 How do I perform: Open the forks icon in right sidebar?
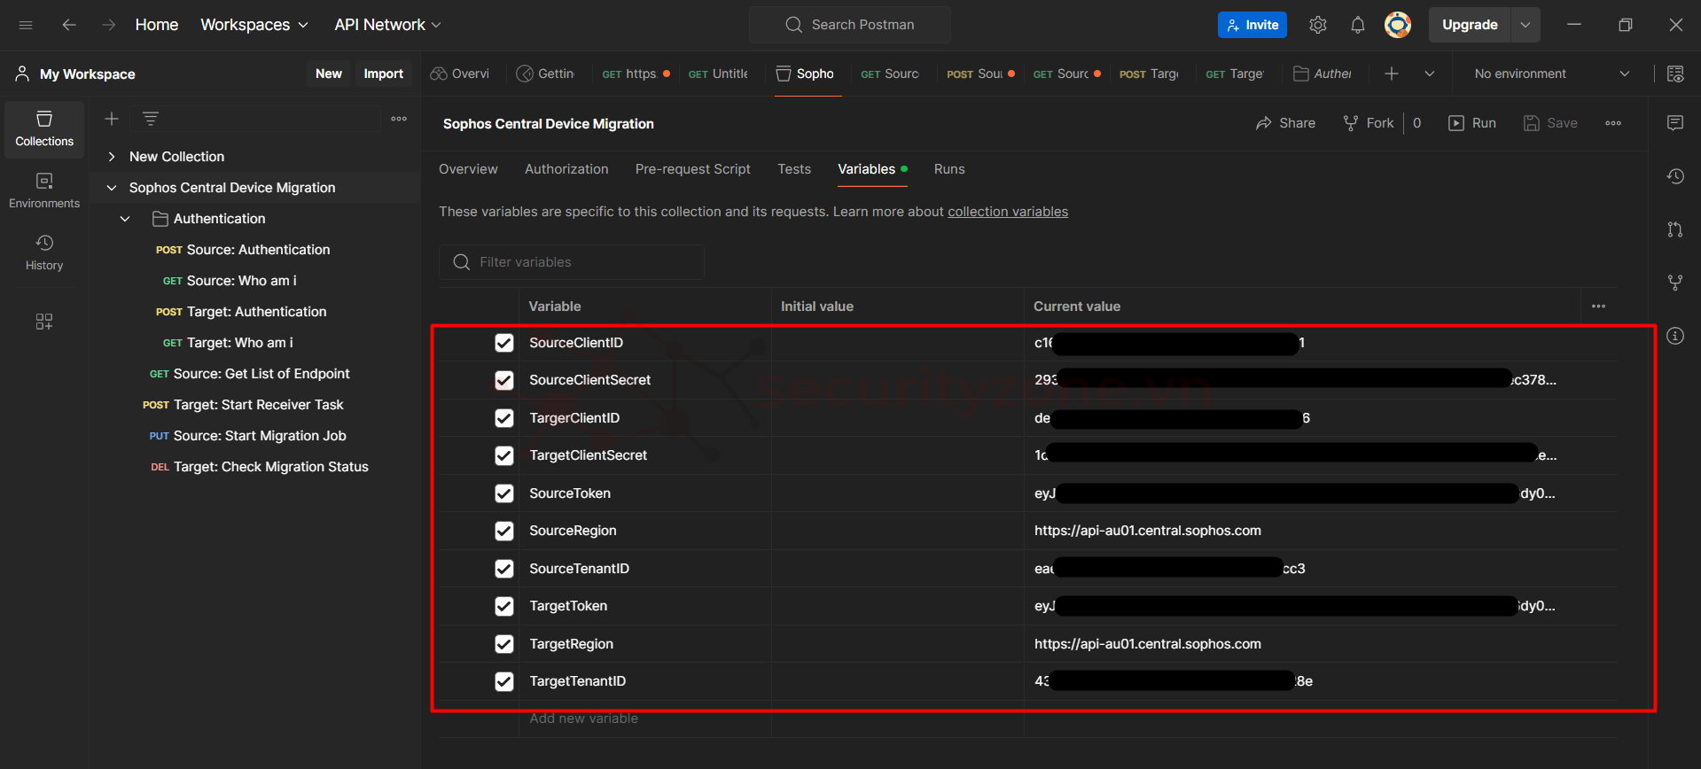click(x=1675, y=283)
